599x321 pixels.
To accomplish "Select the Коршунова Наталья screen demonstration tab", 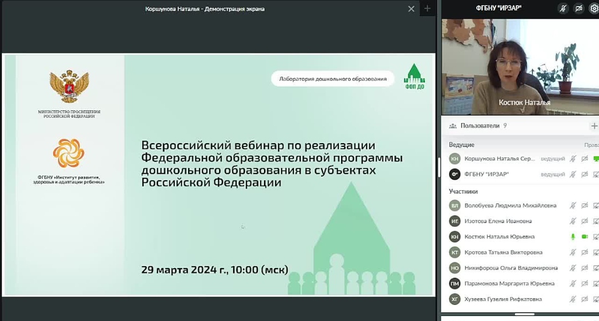I will pos(205,9).
